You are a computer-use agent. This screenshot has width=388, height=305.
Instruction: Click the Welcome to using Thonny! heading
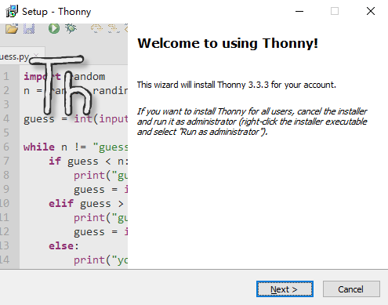click(227, 43)
